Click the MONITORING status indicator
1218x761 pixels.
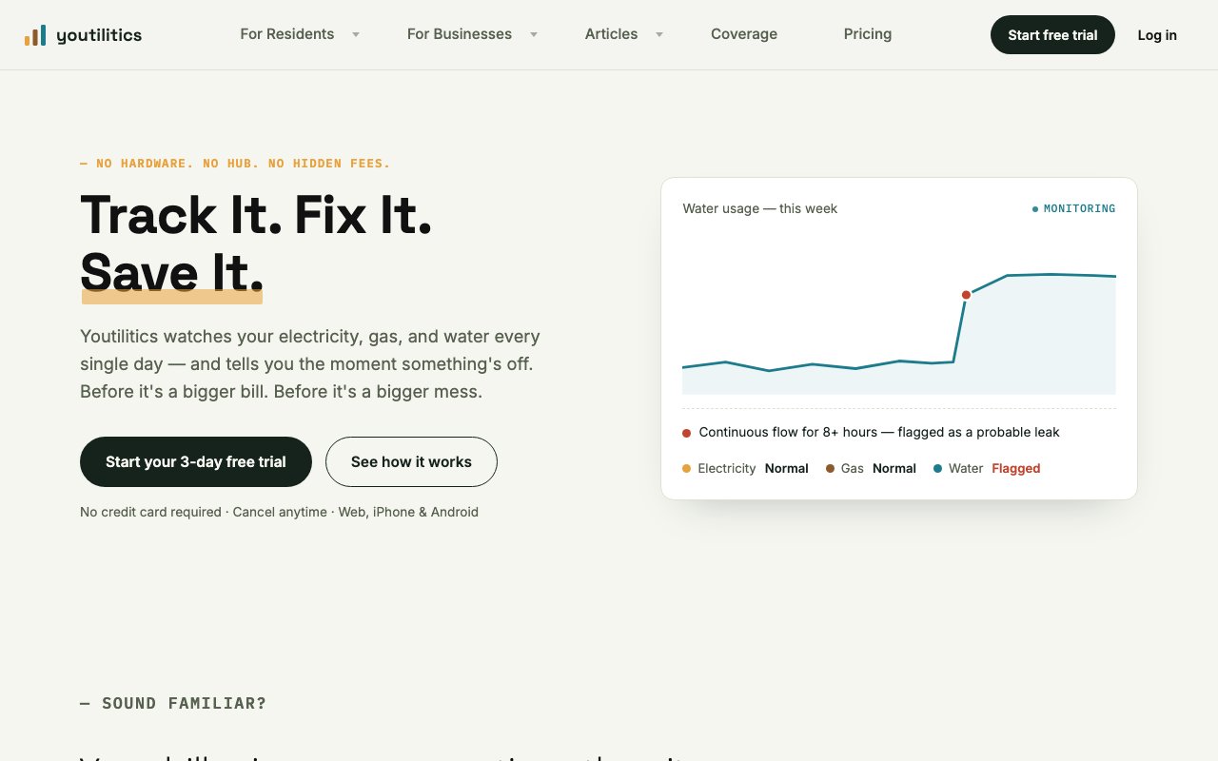click(x=1074, y=208)
